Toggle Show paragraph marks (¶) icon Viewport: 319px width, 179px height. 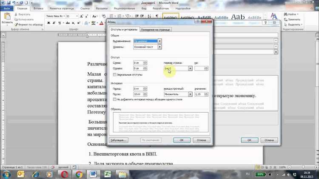point(157,16)
